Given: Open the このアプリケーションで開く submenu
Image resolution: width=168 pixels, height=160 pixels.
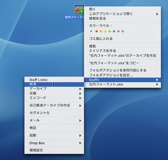Looking at the screenshot, I should point(123,14).
